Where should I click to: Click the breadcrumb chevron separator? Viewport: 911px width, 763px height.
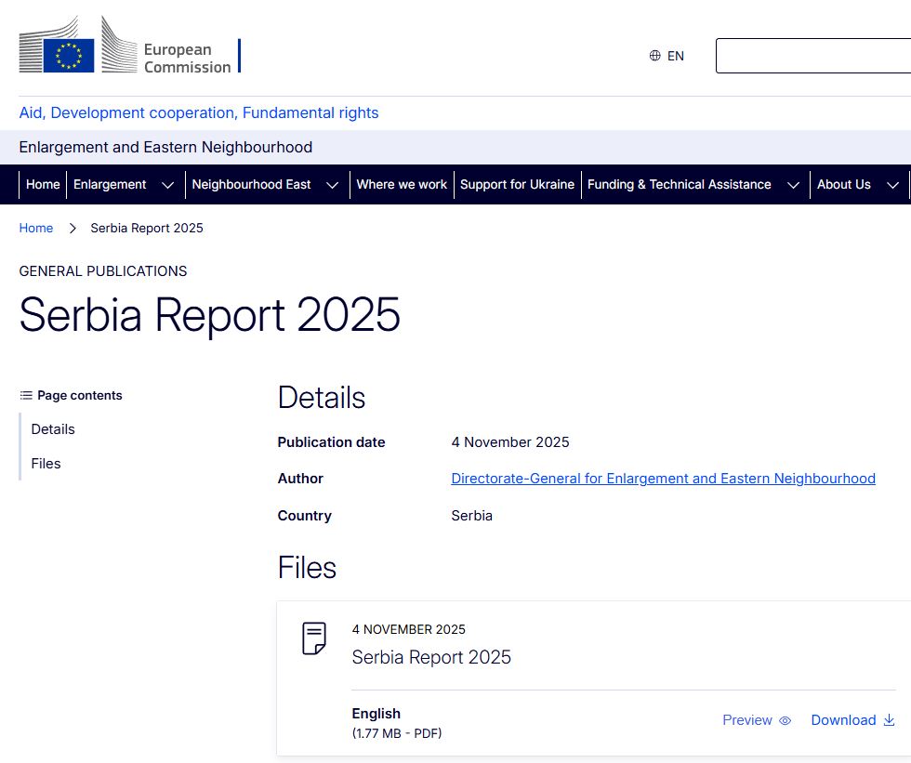73,228
